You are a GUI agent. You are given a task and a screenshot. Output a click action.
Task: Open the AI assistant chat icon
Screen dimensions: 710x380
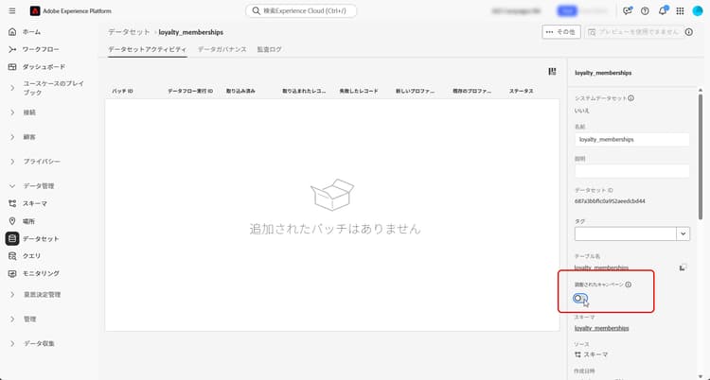(x=627, y=10)
